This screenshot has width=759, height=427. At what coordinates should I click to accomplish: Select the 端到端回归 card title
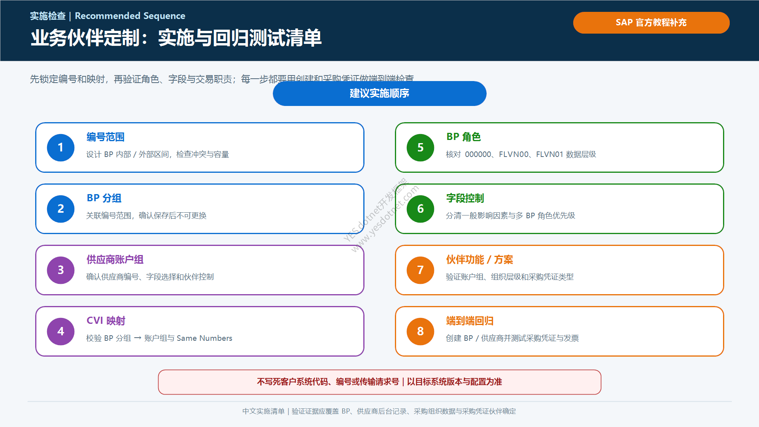(x=470, y=321)
